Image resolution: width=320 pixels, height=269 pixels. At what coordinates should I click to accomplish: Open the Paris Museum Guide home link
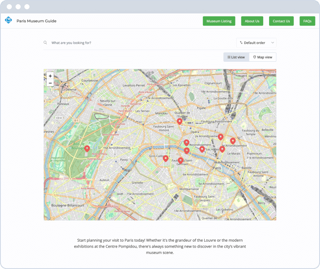36,21
